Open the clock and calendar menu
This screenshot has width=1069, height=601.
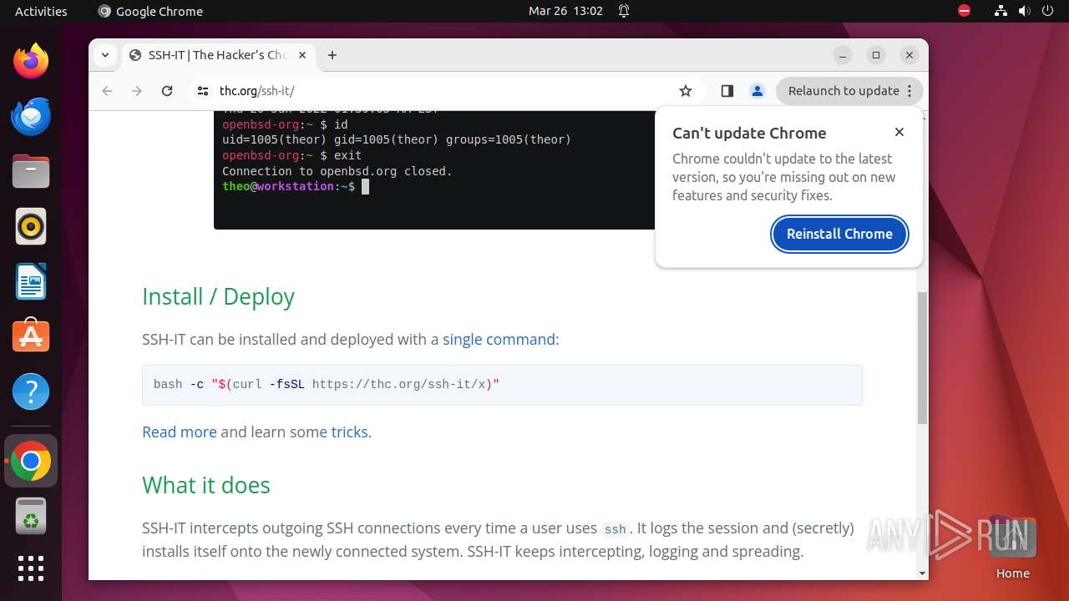click(x=565, y=11)
